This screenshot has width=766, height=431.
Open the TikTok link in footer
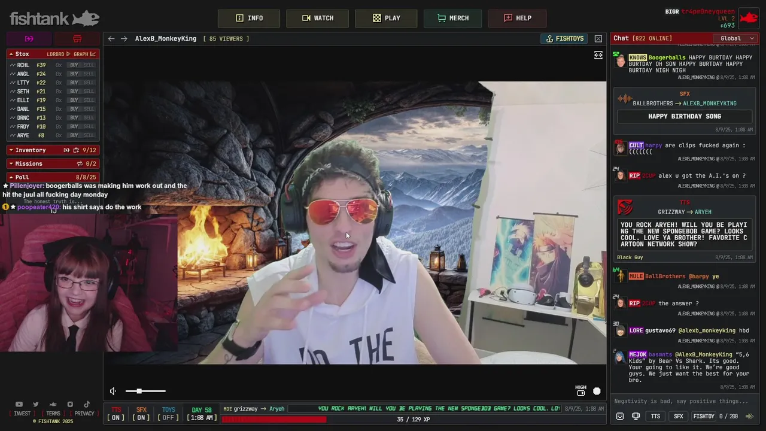click(87, 405)
